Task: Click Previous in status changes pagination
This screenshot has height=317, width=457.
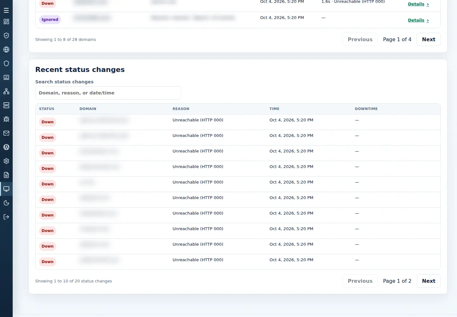Action: 360,281
